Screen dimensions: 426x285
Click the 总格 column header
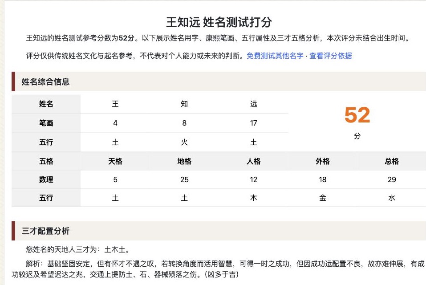392,161
